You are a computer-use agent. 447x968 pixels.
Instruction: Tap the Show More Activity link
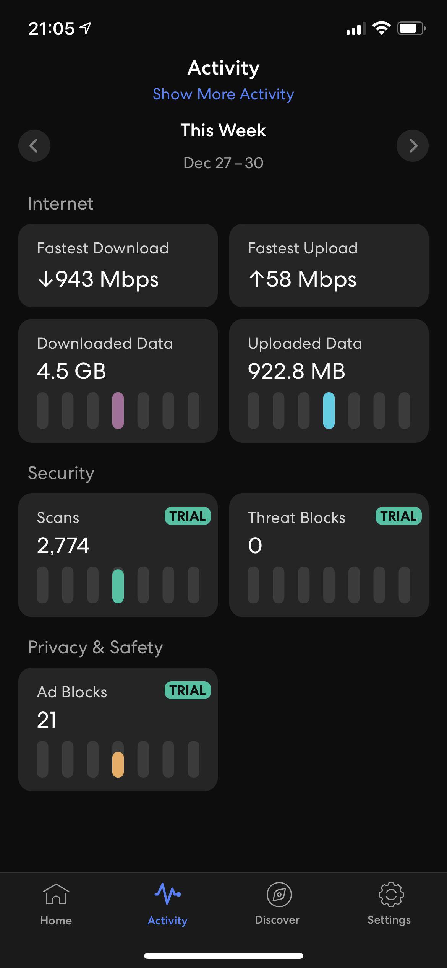[223, 94]
